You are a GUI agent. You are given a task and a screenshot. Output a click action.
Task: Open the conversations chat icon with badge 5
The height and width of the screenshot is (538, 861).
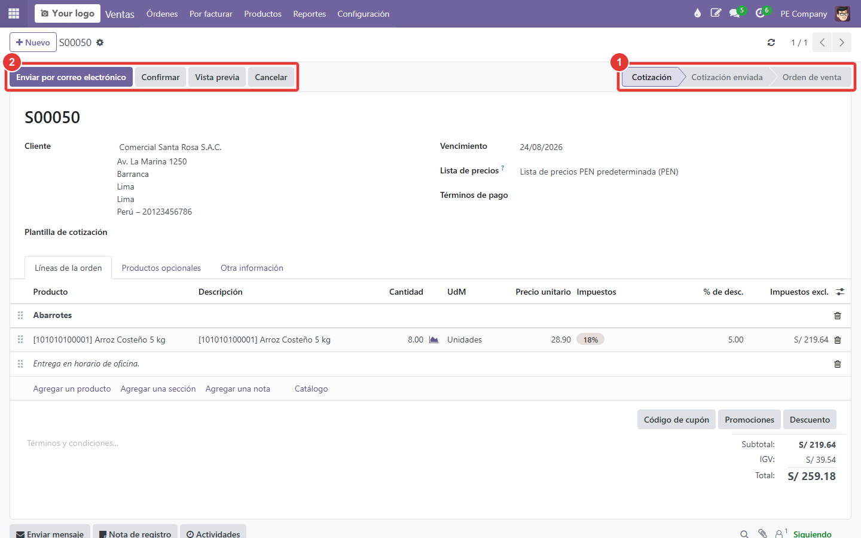click(x=735, y=13)
